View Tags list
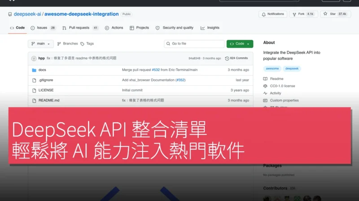Screen dimensions: 359x201 [87, 43]
